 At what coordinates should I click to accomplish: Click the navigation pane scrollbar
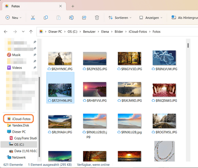pyautogui.click(x=39, y=117)
